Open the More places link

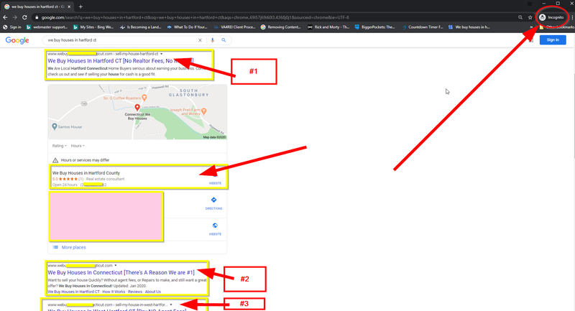(x=73, y=247)
